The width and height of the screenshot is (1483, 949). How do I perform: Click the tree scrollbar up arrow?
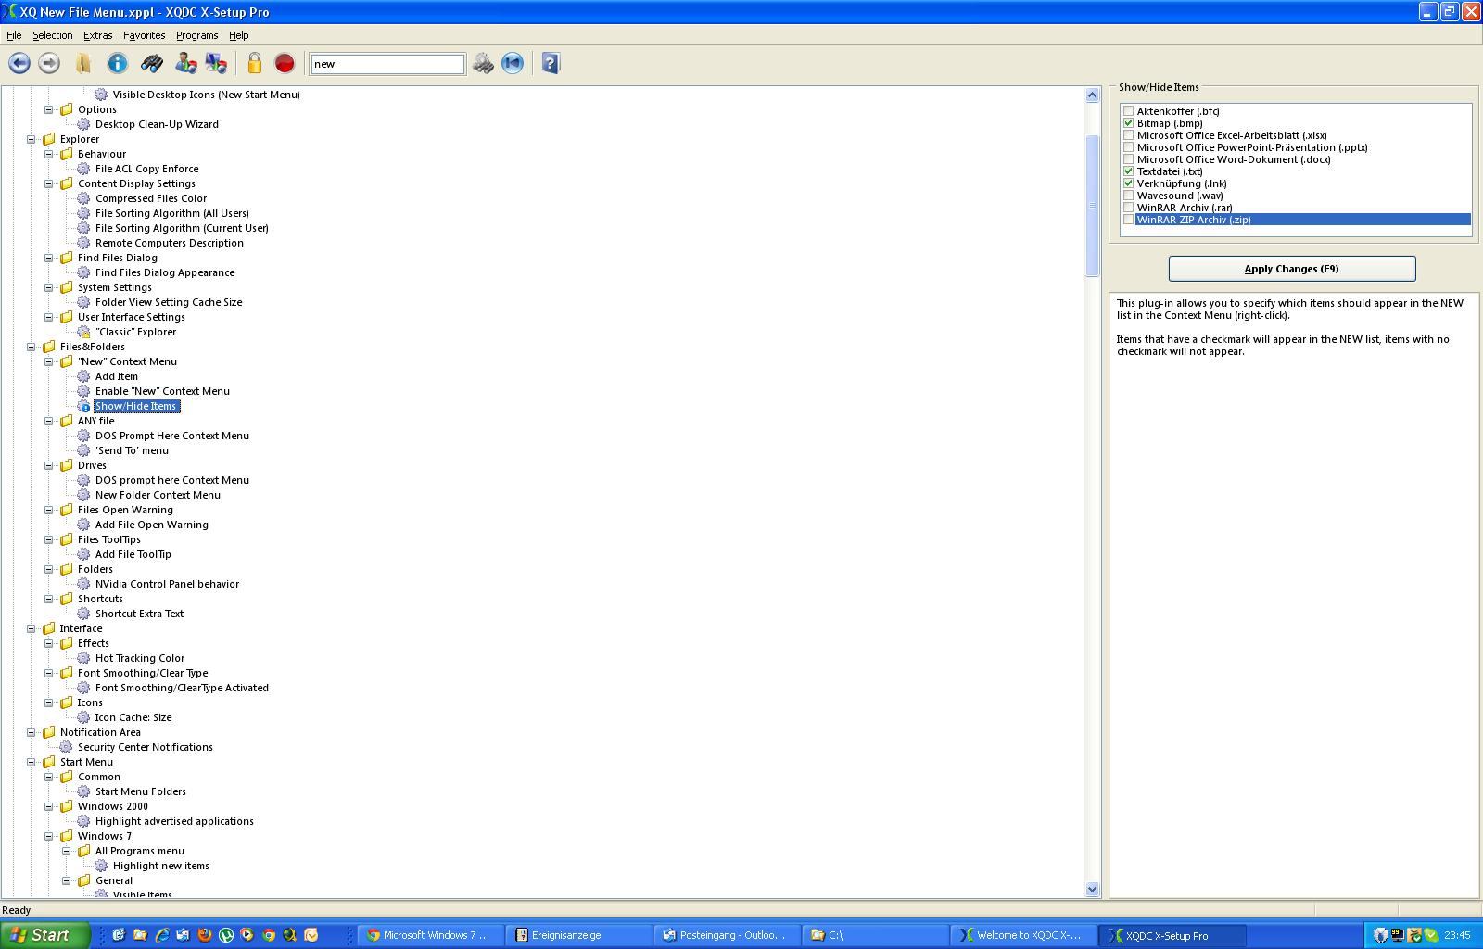coord(1092,95)
